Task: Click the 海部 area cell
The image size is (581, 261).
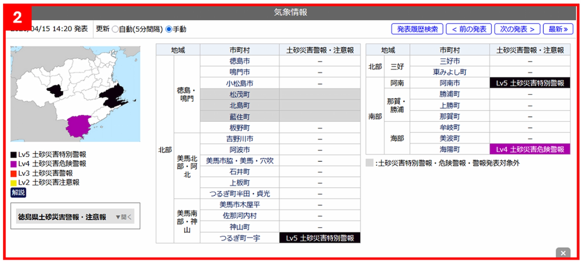Action: coord(397,138)
